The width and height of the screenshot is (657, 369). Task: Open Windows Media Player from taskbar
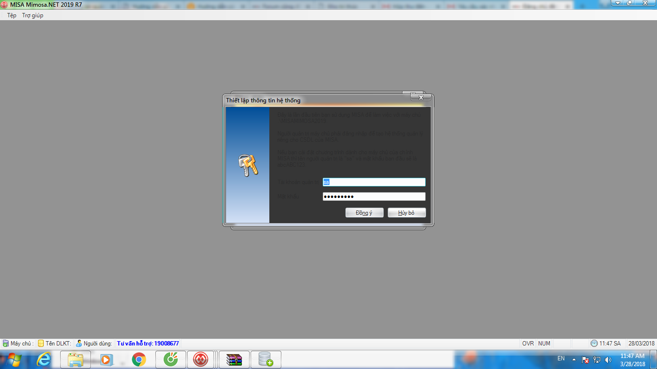click(x=107, y=359)
